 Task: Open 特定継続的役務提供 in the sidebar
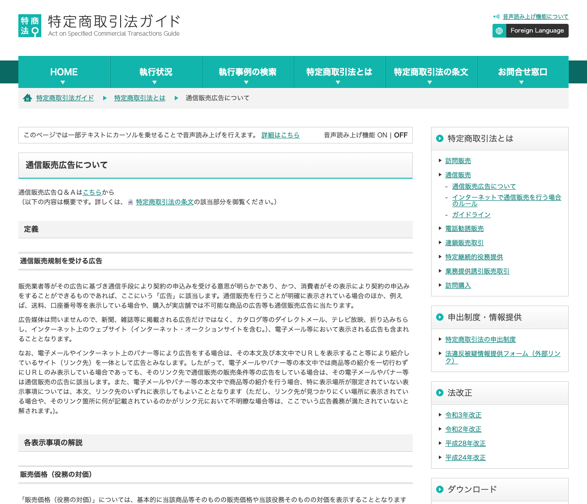pos(474,257)
